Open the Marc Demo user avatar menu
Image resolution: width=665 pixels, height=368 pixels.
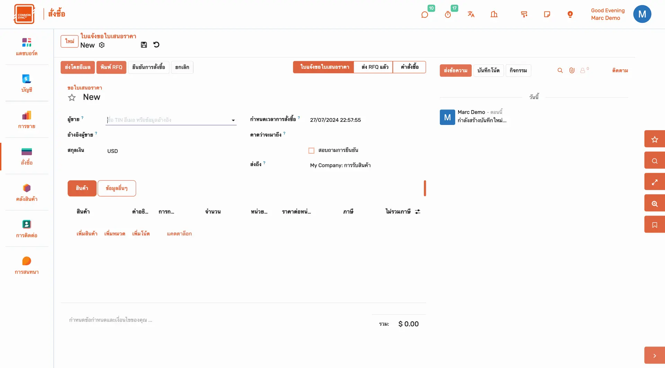[x=642, y=14]
